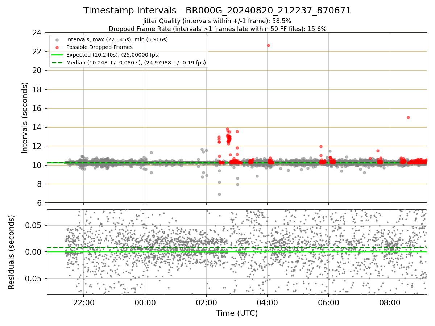Click the solid green line sample in the legend

point(57,55)
